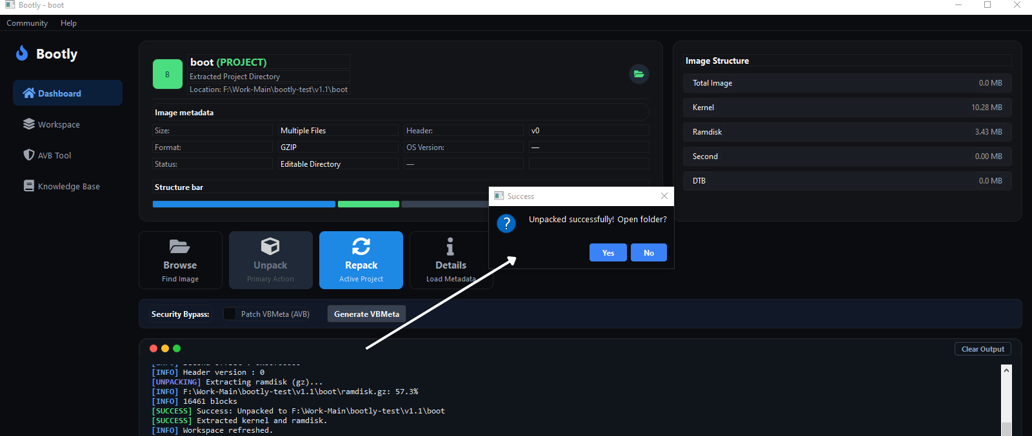Click the Extracted kernel and ramdisk log line
The width and height of the screenshot is (1032, 436).
239,421
